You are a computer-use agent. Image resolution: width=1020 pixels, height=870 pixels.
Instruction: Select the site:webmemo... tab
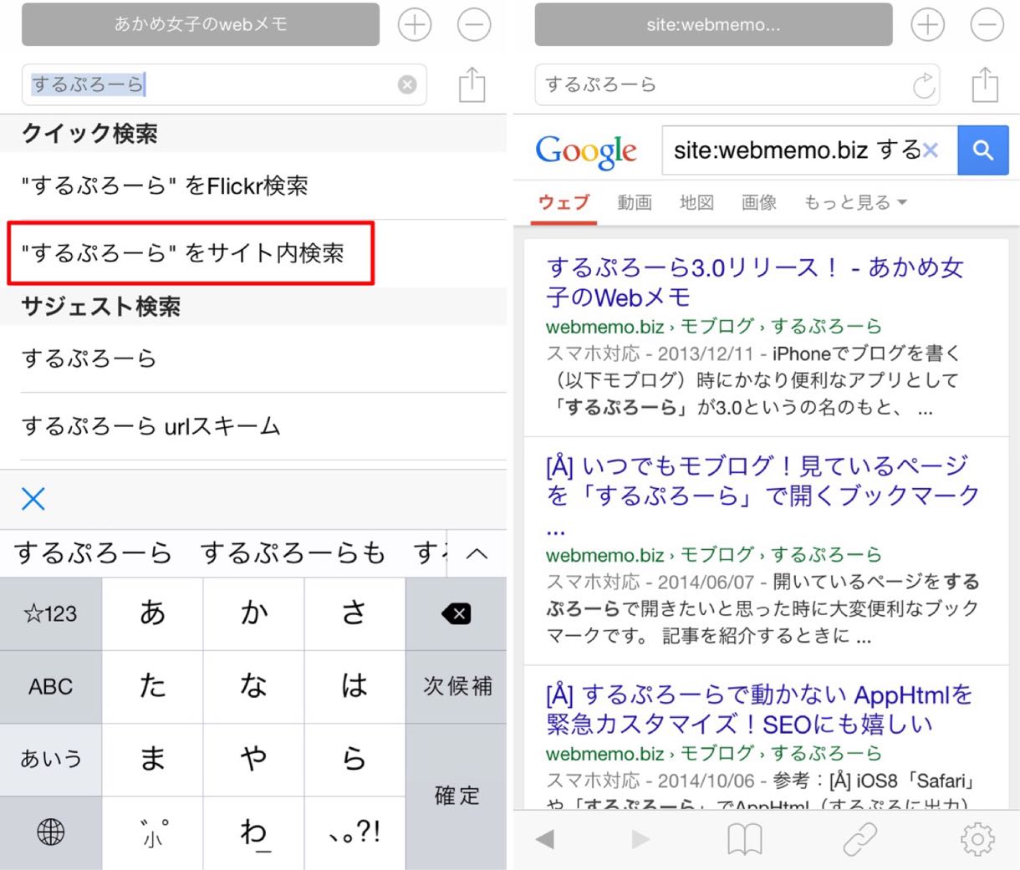click(x=713, y=25)
